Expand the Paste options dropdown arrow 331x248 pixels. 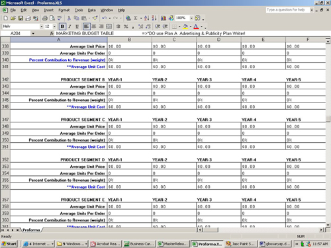coord(89,19)
